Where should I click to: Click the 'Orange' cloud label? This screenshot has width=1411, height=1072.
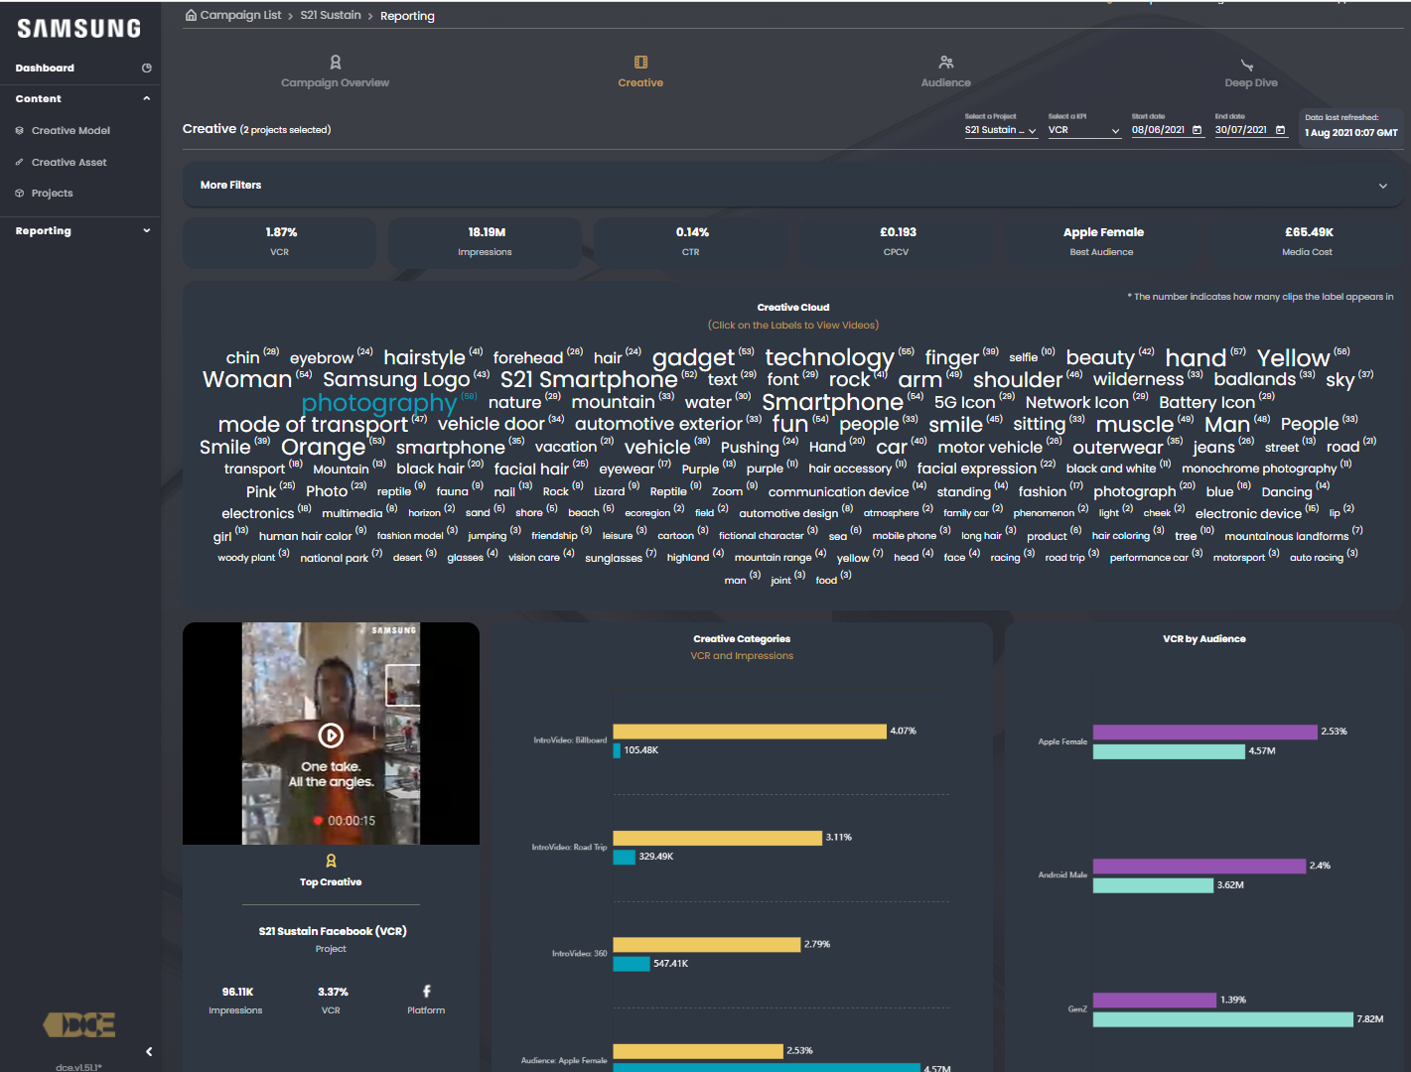pos(323,447)
